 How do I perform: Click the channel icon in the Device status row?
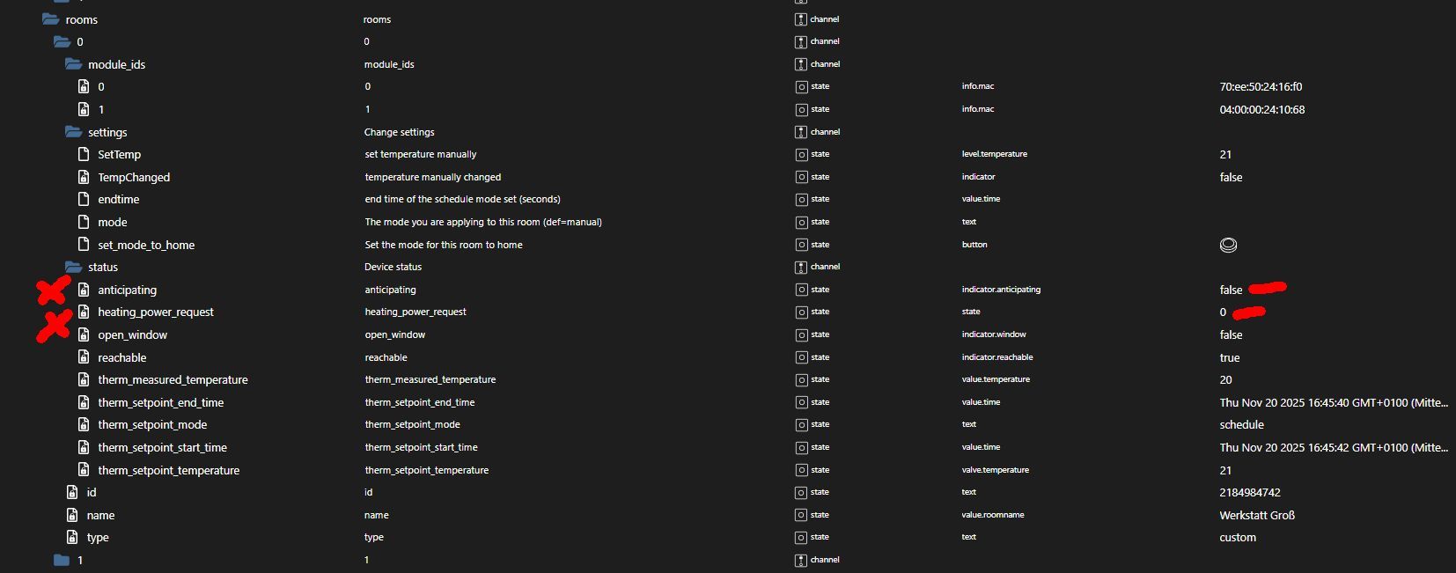tap(801, 267)
